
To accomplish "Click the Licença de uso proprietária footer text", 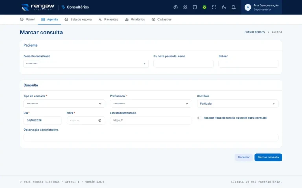I will (x=256, y=182).
